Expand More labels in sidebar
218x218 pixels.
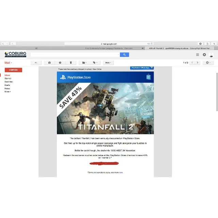click(x=7, y=92)
